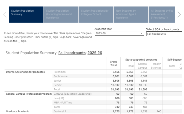Open All Students by Fee Assessment tab
Image resolution: width=184 pixels, height=114 pixels.
(x=162, y=15)
